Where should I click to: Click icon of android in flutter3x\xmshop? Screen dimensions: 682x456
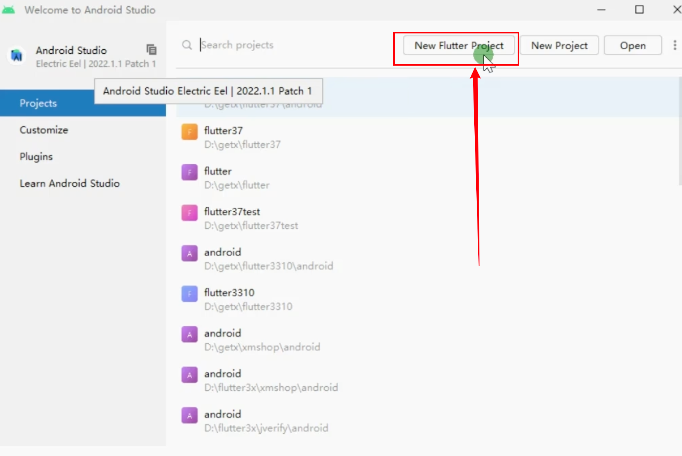point(189,375)
